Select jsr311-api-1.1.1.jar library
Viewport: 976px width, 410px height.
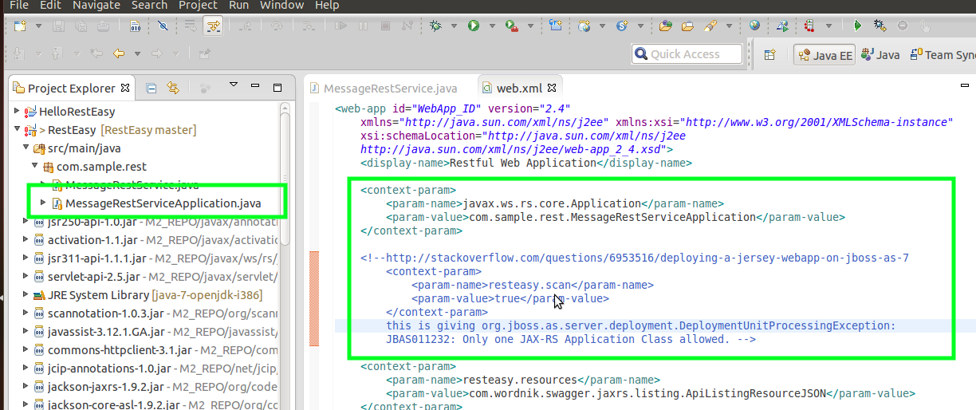96,258
